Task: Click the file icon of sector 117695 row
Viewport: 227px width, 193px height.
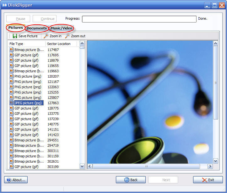Action: 11,55
